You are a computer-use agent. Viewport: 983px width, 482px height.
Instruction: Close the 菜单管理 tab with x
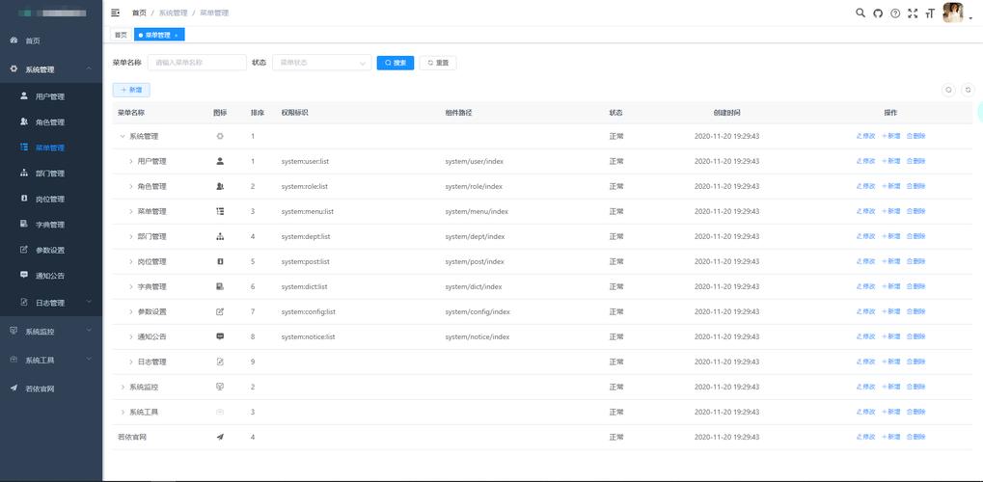(177, 35)
